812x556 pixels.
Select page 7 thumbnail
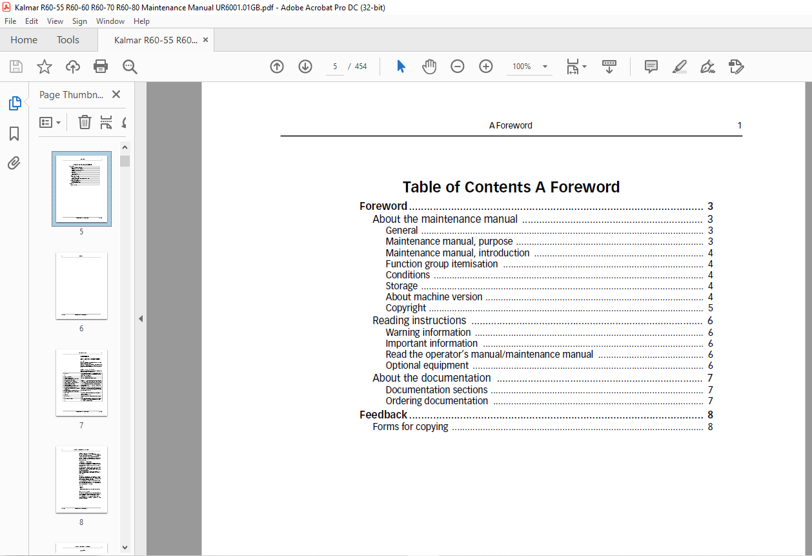[81, 382]
